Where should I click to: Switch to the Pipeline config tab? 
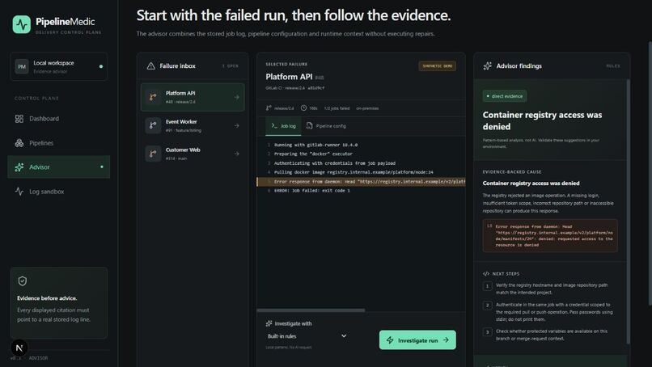pyautogui.click(x=326, y=126)
